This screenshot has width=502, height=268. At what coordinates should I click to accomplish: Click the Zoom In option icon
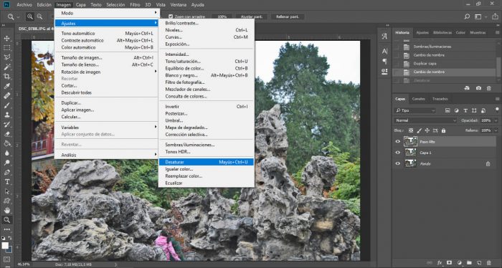point(30,16)
